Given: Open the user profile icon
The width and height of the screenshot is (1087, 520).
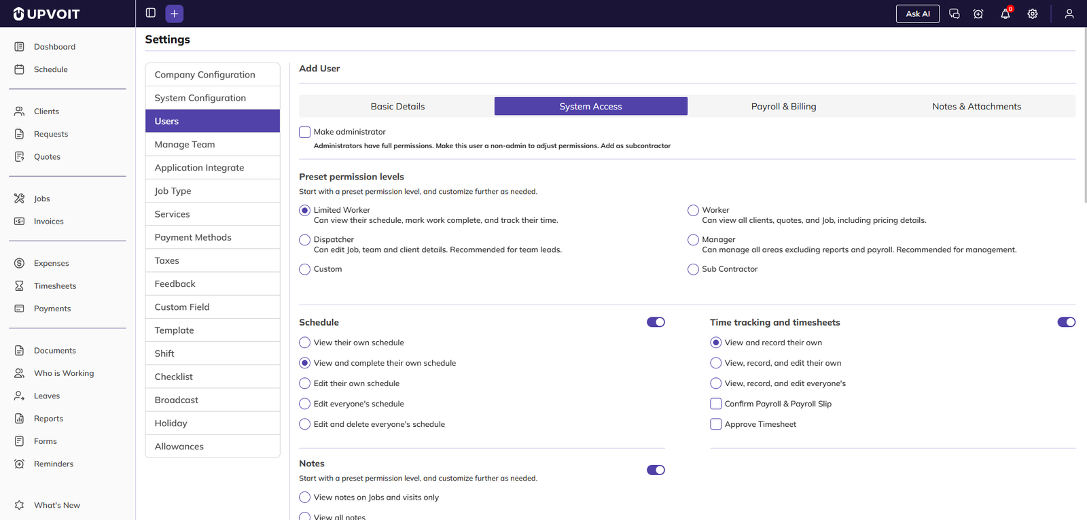Looking at the screenshot, I should pyautogui.click(x=1069, y=14).
